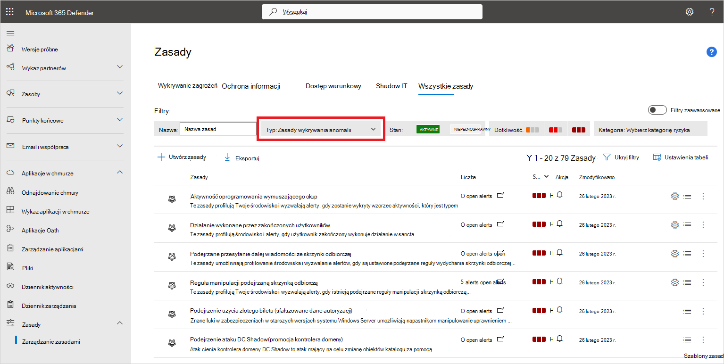
Task: Open Ustawienia tabeli
Action: [681, 157]
